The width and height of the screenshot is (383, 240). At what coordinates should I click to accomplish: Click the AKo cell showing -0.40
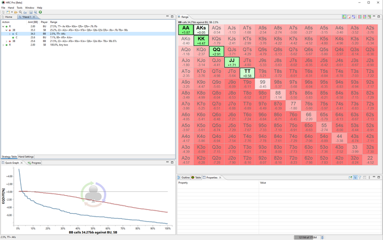coord(186,40)
